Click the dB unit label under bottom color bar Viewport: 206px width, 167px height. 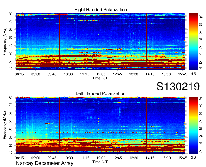coord(193,157)
